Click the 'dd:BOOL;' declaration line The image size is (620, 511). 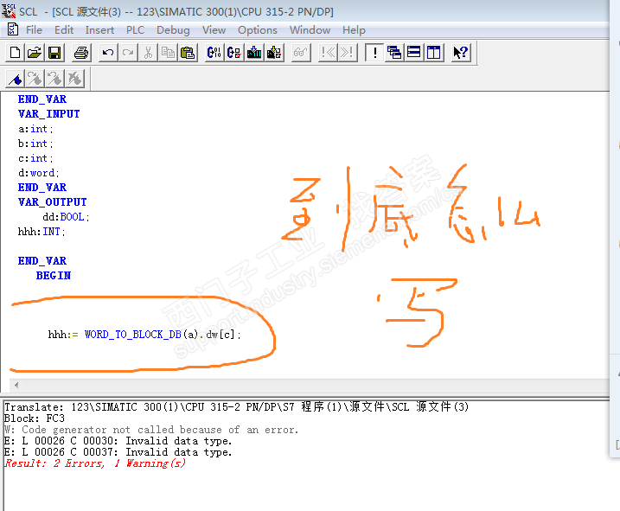[x=66, y=217]
